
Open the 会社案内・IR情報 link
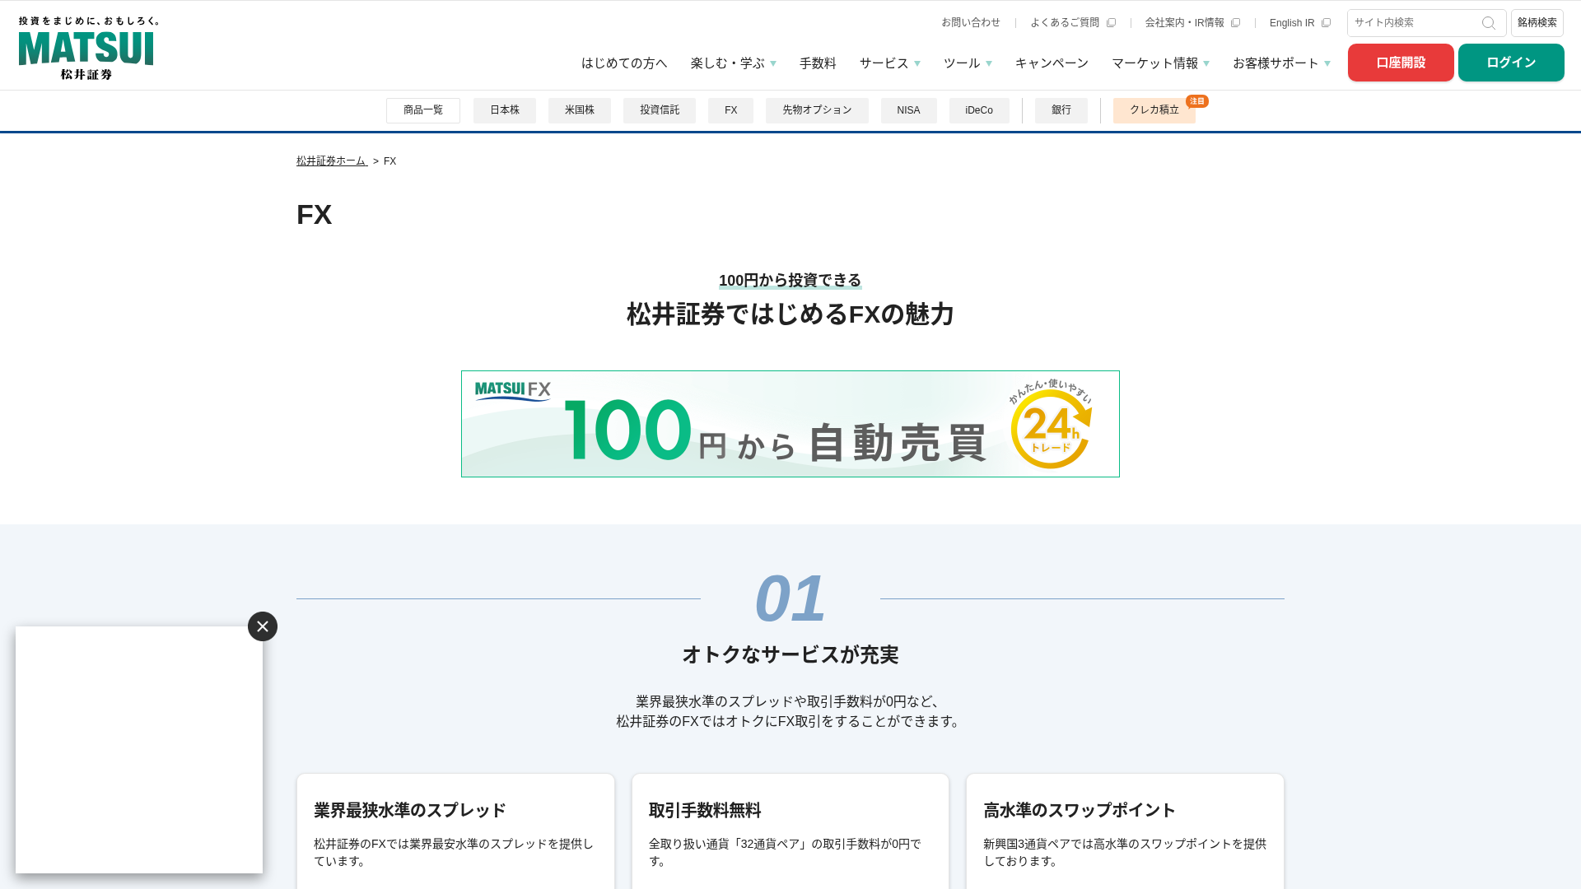(1184, 23)
